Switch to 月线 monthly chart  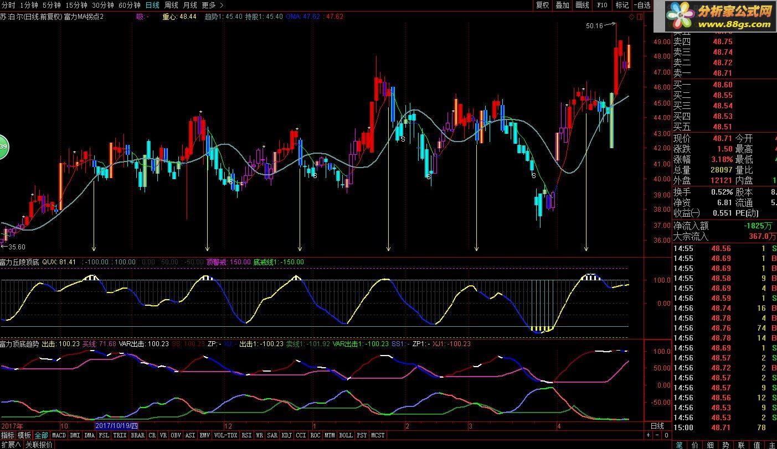[190, 5]
